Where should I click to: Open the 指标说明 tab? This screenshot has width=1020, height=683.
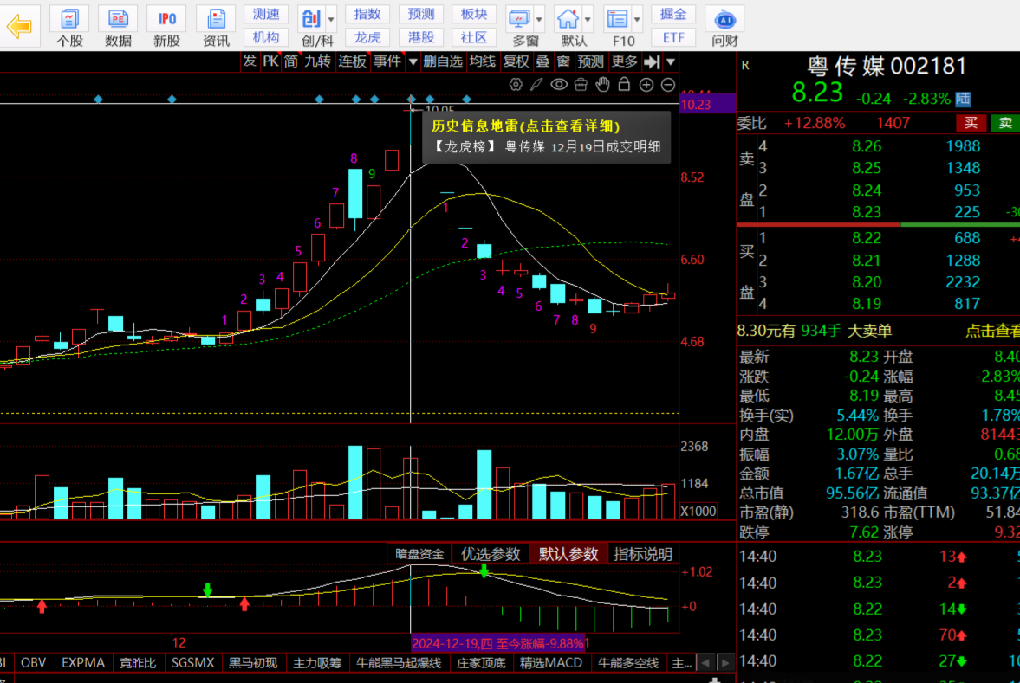click(x=643, y=554)
